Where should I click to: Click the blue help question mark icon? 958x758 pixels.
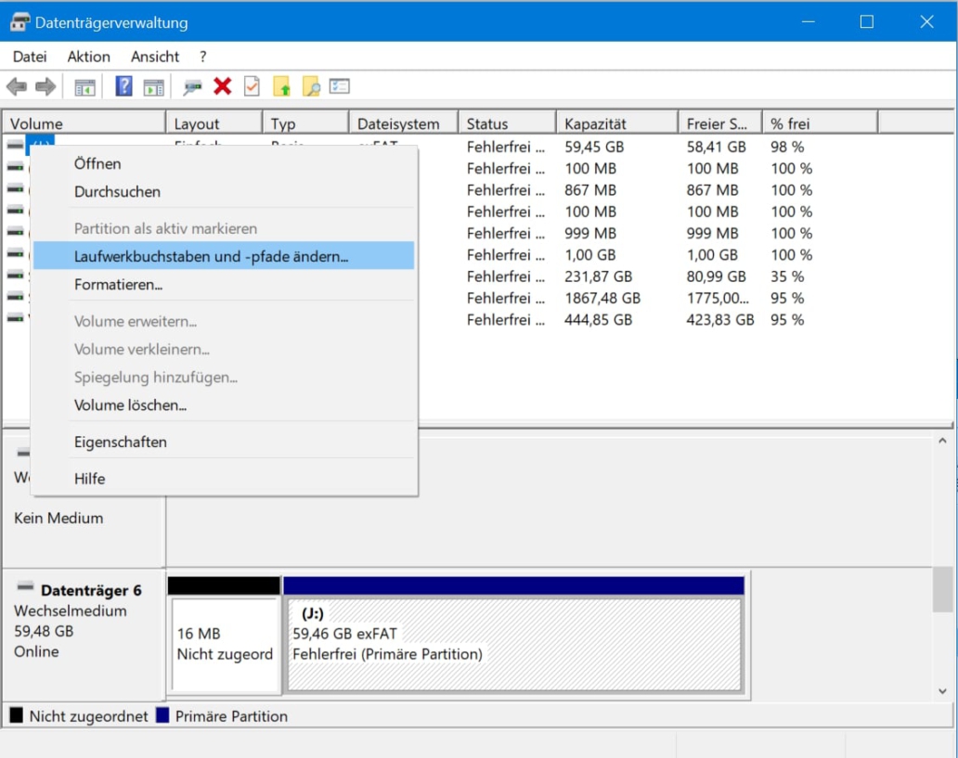click(x=123, y=86)
